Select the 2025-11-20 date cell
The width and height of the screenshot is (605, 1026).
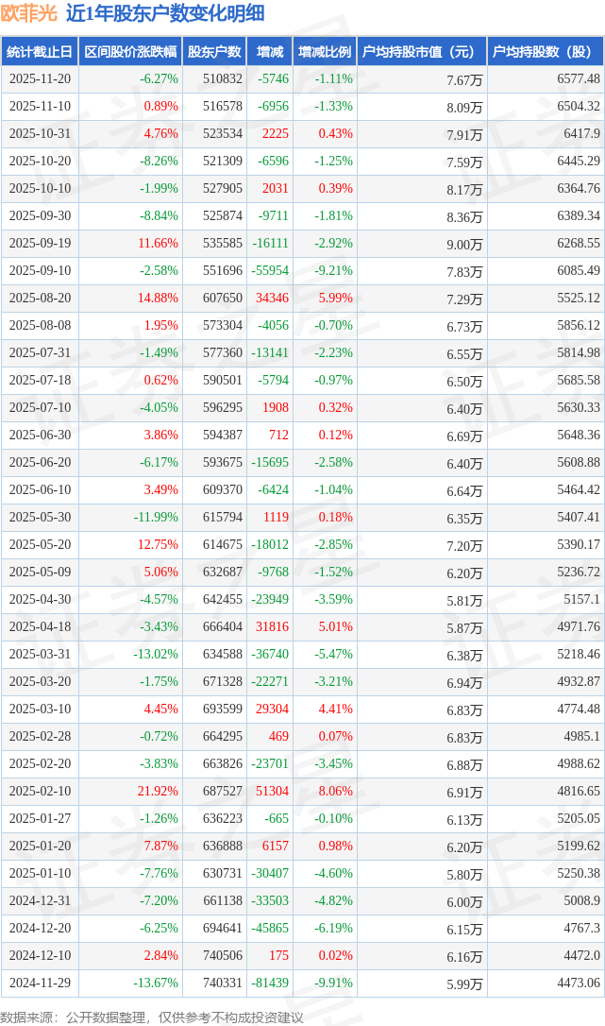pos(41,79)
